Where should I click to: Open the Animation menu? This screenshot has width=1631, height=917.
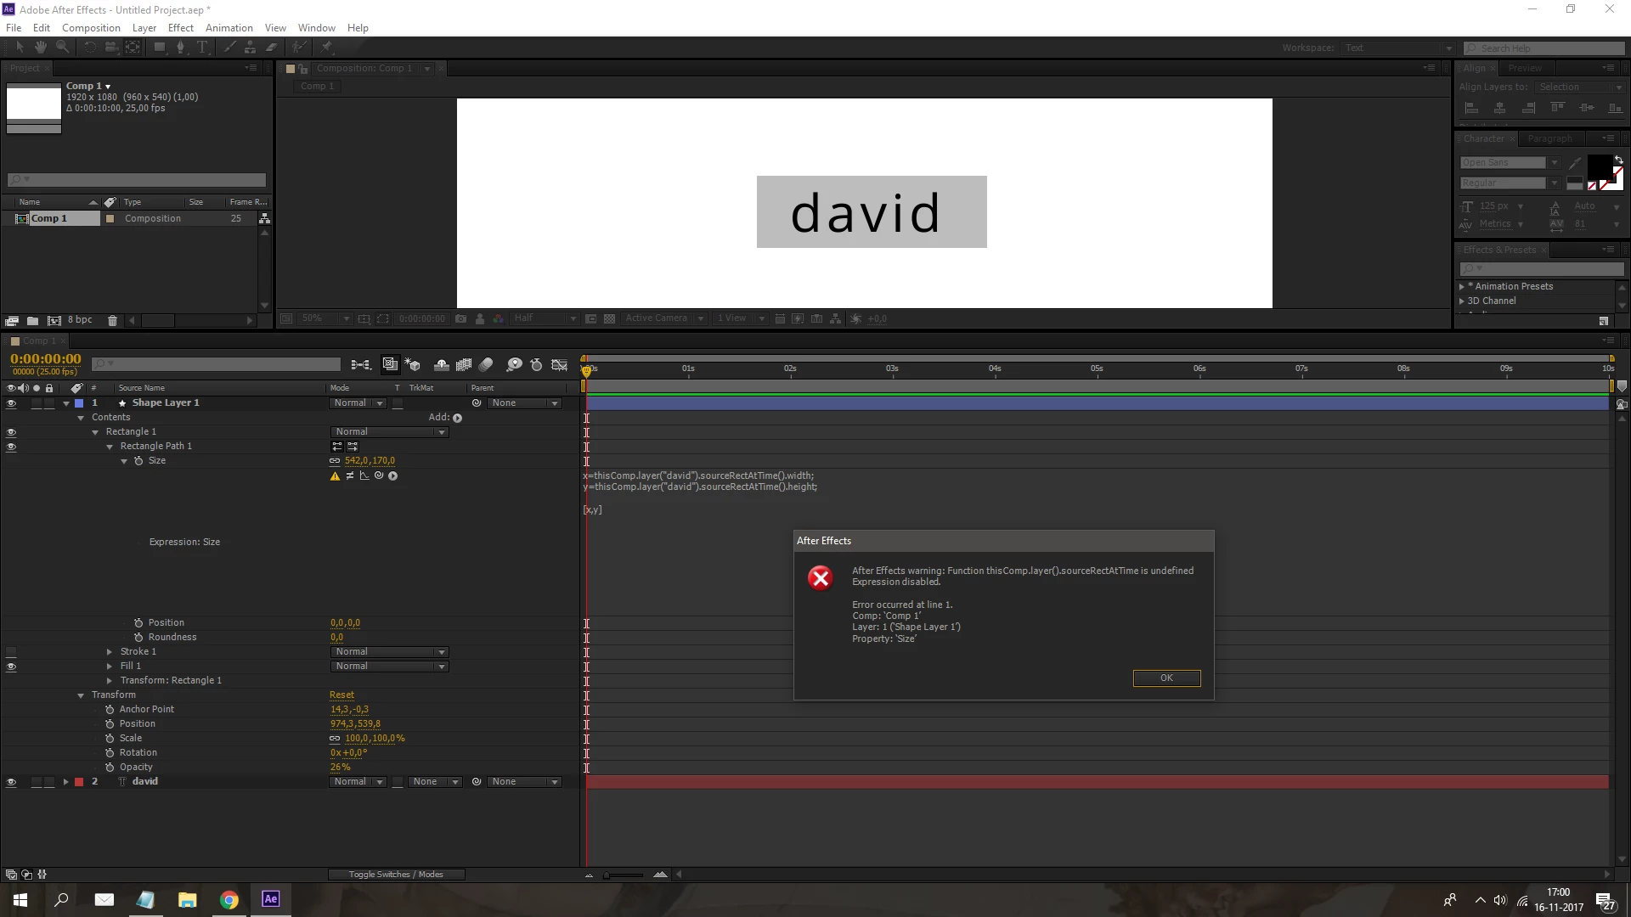(x=229, y=28)
